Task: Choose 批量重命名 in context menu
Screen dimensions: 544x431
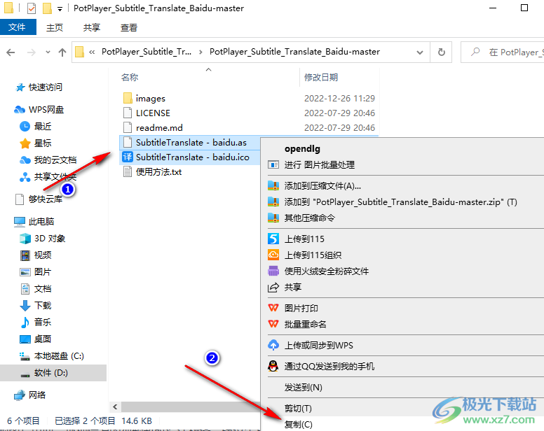Action: (305, 325)
